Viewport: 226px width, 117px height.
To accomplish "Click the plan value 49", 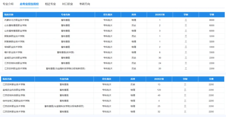I will coord(159,95).
